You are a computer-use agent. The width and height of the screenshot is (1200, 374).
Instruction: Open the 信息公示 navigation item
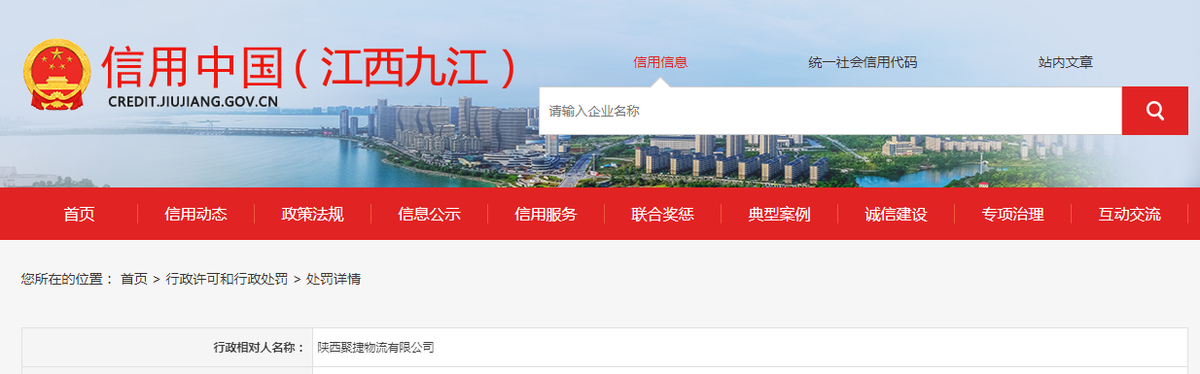[x=429, y=215]
